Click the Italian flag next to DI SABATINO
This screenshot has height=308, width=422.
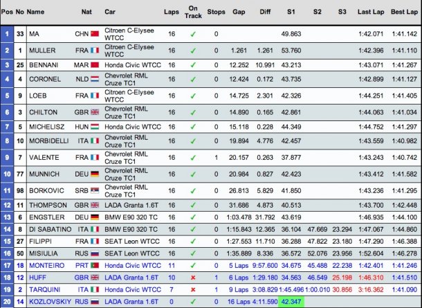pyautogui.click(x=95, y=229)
